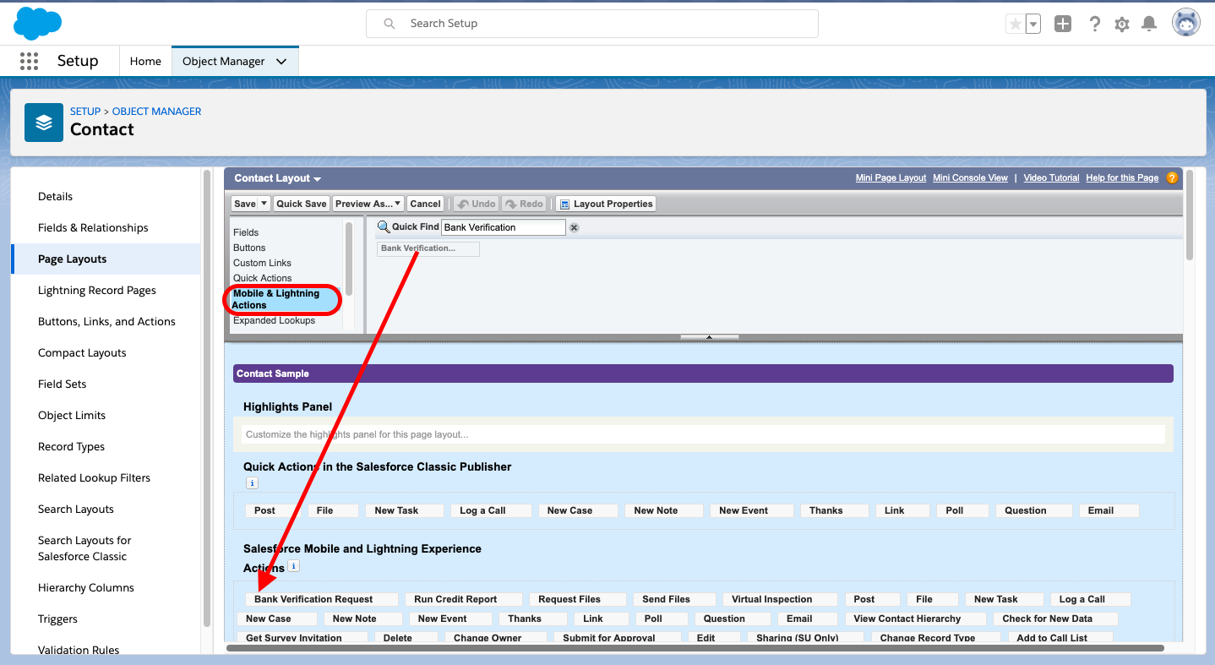The width and height of the screenshot is (1215, 665).
Task: Open the Salesforce Help question mark icon
Action: click(1095, 24)
